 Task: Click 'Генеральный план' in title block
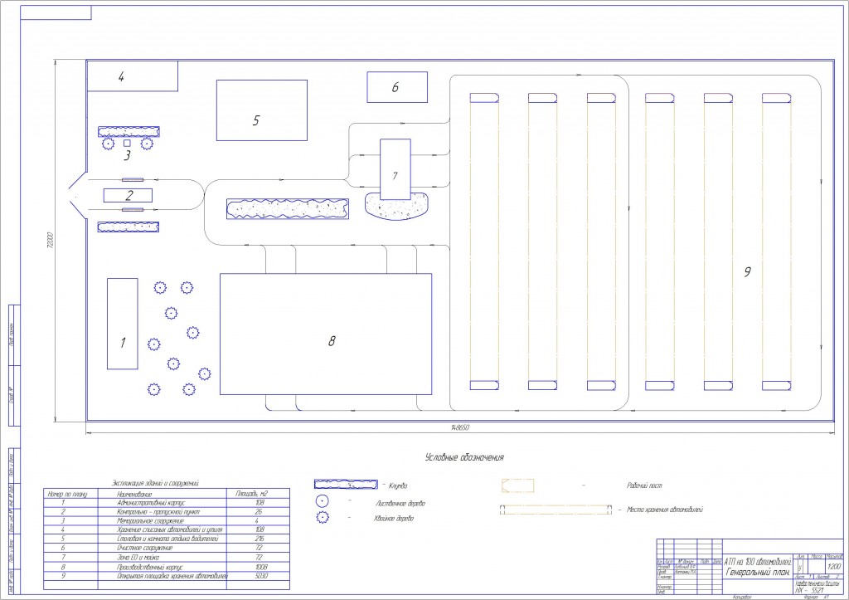pyautogui.click(x=758, y=572)
